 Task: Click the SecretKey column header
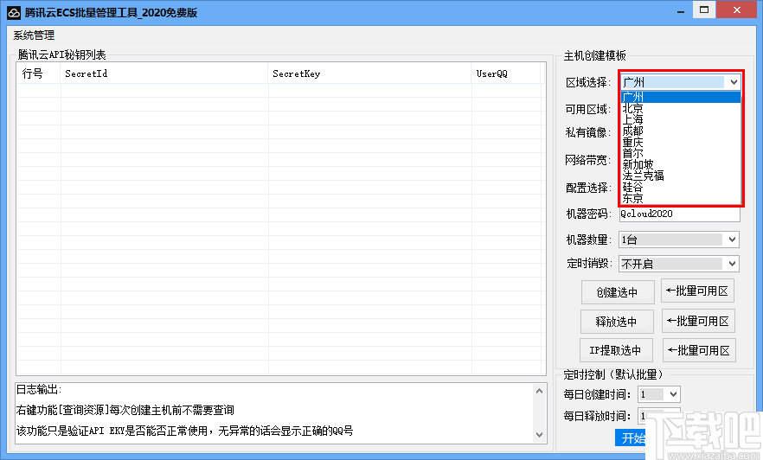click(x=369, y=73)
